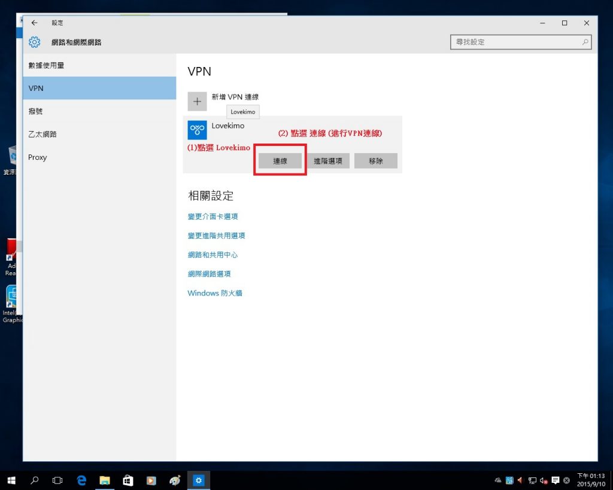This screenshot has width=613, height=490.
Task: Open 進階選項 for the VPN connection
Action: 327,160
